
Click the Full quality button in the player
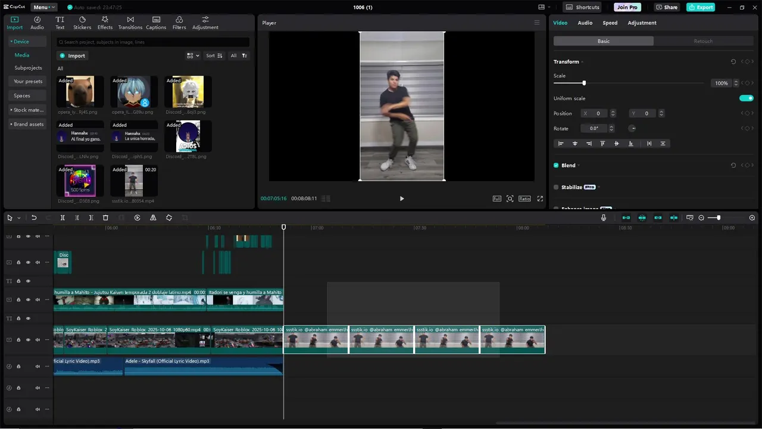pos(497,198)
